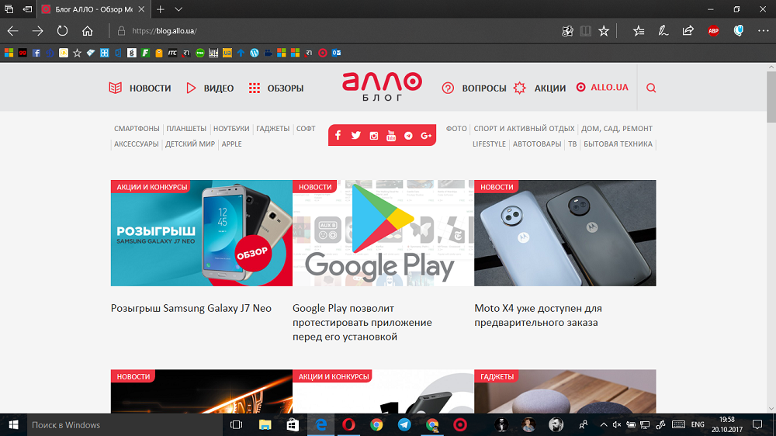Open the СПОРТ И АКТИВНЫЙ ОТДЫХ category
The height and width of the screenshot is (436, 776).
pyautogui.click(x=524, y=129)
